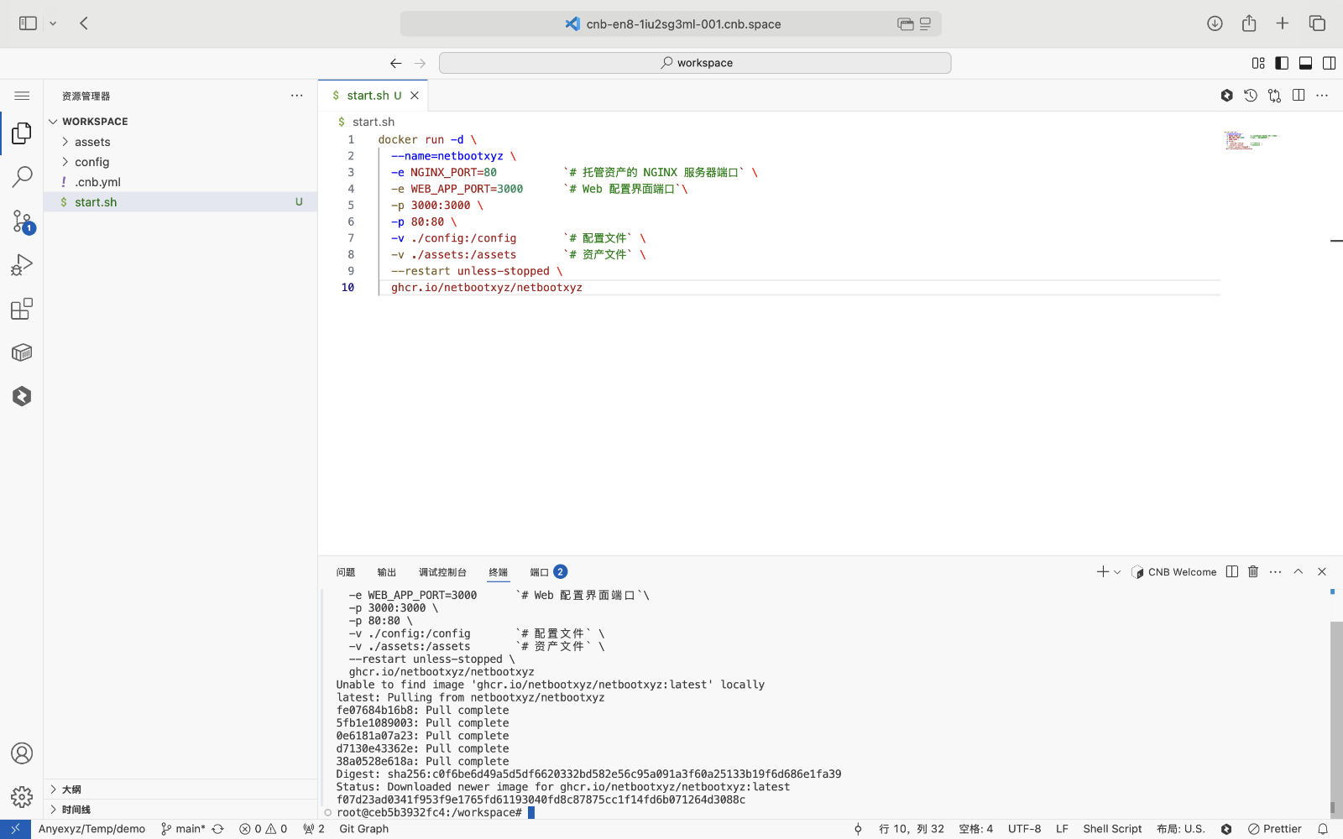The height and width of the screenshot is (839, 1343).
Task: Open the Run and Debug view
Action: coord(22,265)
